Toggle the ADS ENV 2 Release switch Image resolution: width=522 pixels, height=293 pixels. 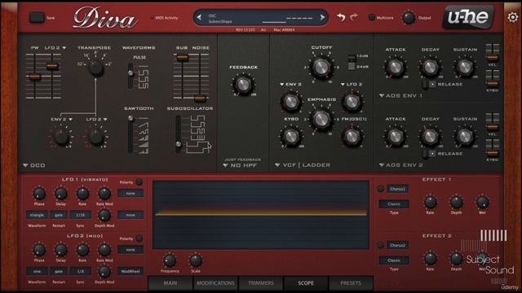(x=430, y=154)
